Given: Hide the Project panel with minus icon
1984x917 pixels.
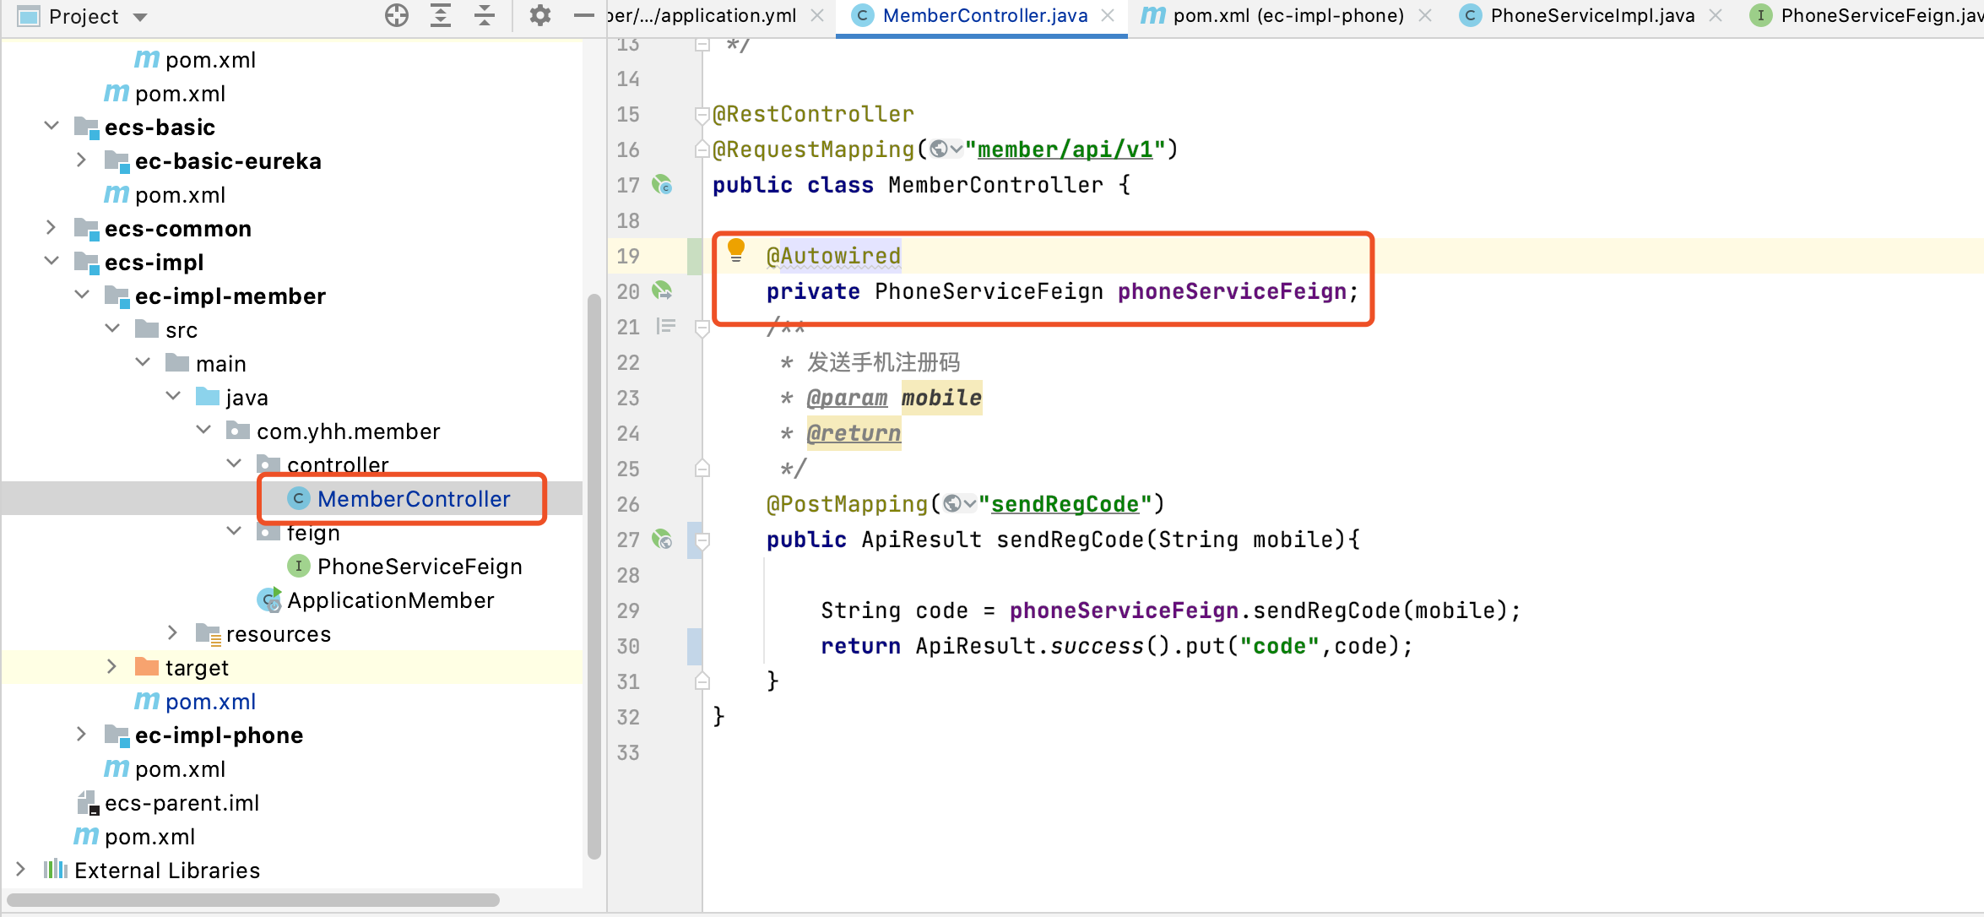Looking at the screenshot, I should coord(583,15).
